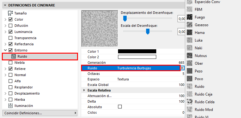Image resolution: width=241 pixels, height=118 pixels.
Task: Pick the Ruido Caja swatch icon
Action: pyautogui.click(x=190, y=94)
